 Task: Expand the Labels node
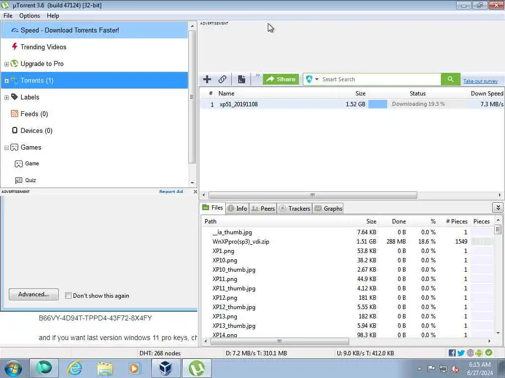(6, 97)
